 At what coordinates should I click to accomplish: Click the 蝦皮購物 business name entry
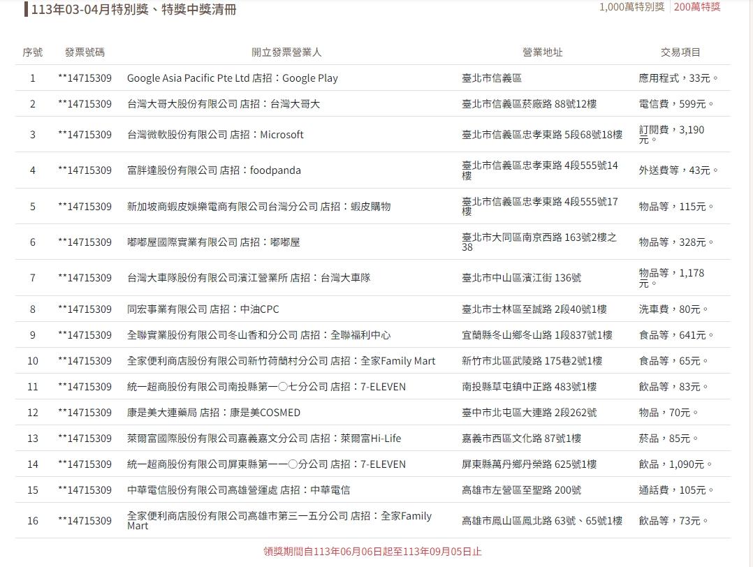coord(259,207)
